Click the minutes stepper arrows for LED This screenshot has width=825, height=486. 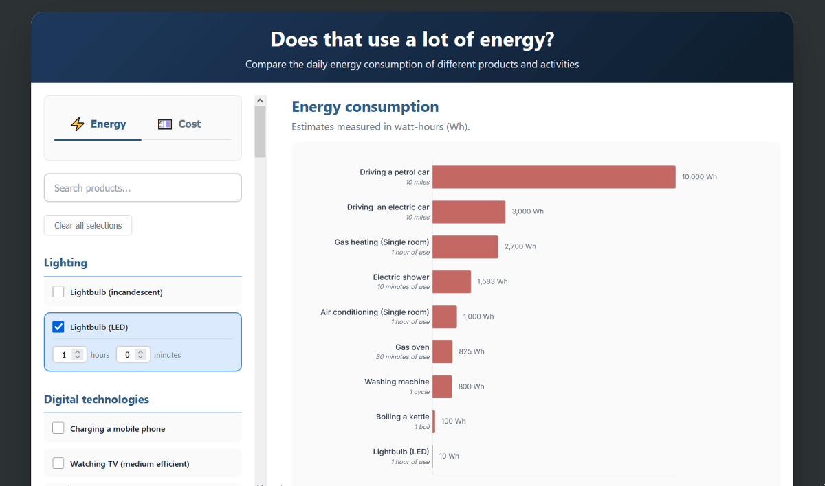[141, 355]
